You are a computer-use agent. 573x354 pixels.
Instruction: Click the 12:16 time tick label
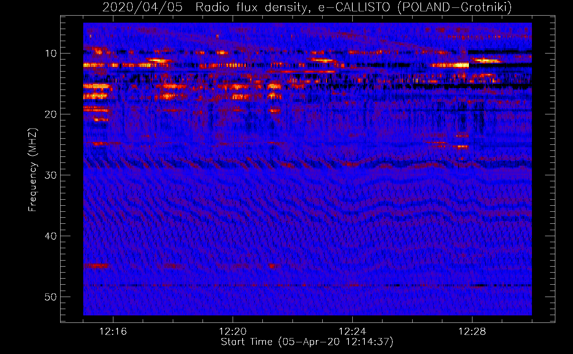click(113, 332)
